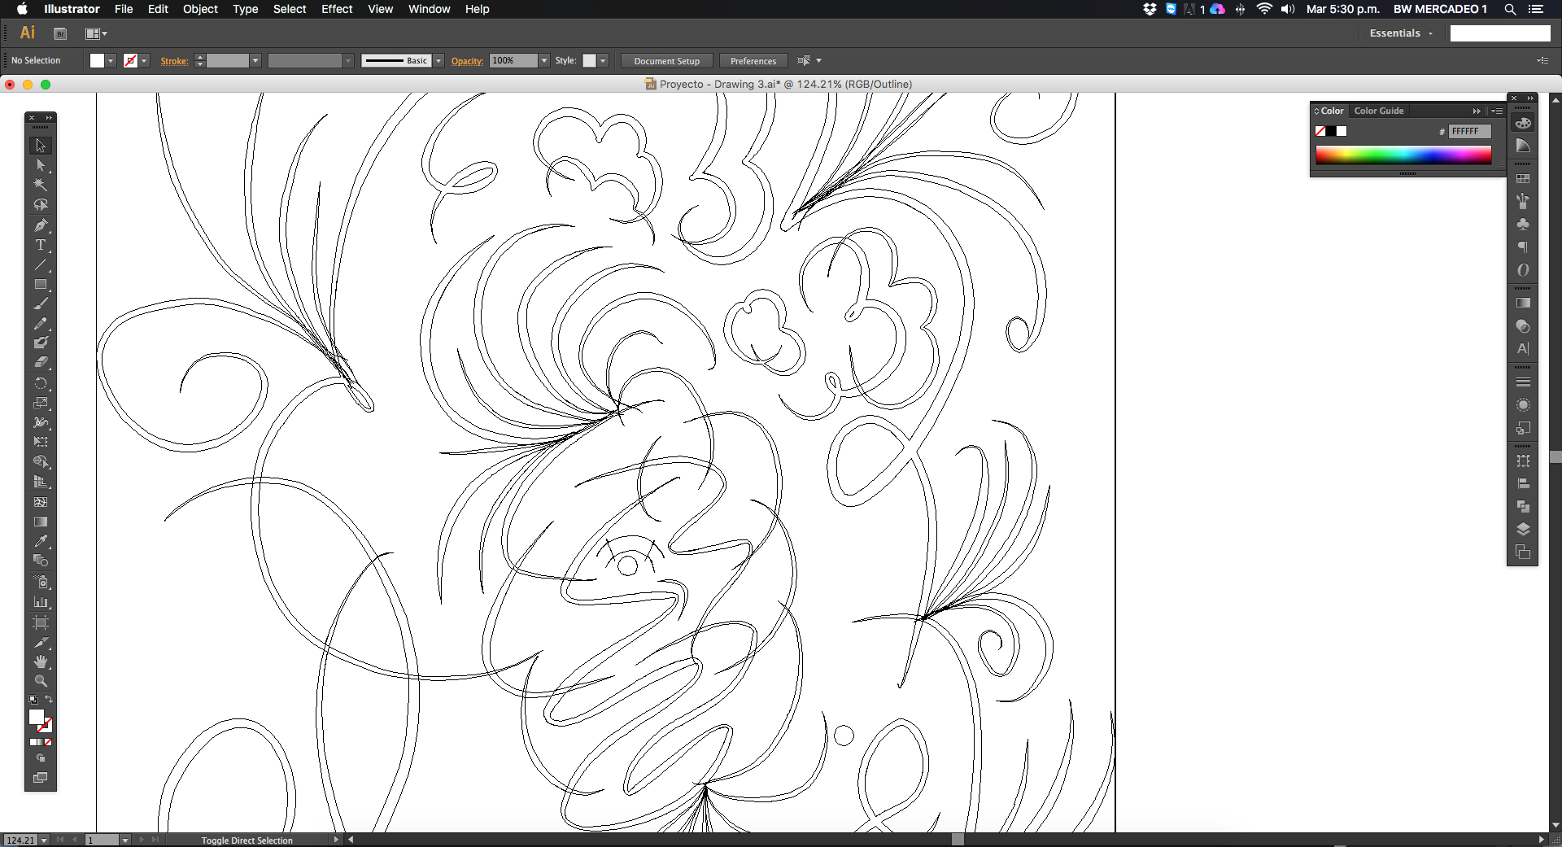Viewport: 1562px width, 847px height.
Task: Pick a color from spectrum bar
Action: (x=1403, y=155)
